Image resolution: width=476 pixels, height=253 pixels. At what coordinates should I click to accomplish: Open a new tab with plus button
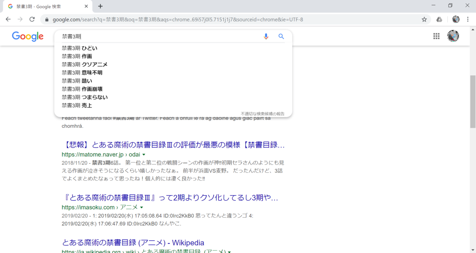tap(100, 6)
